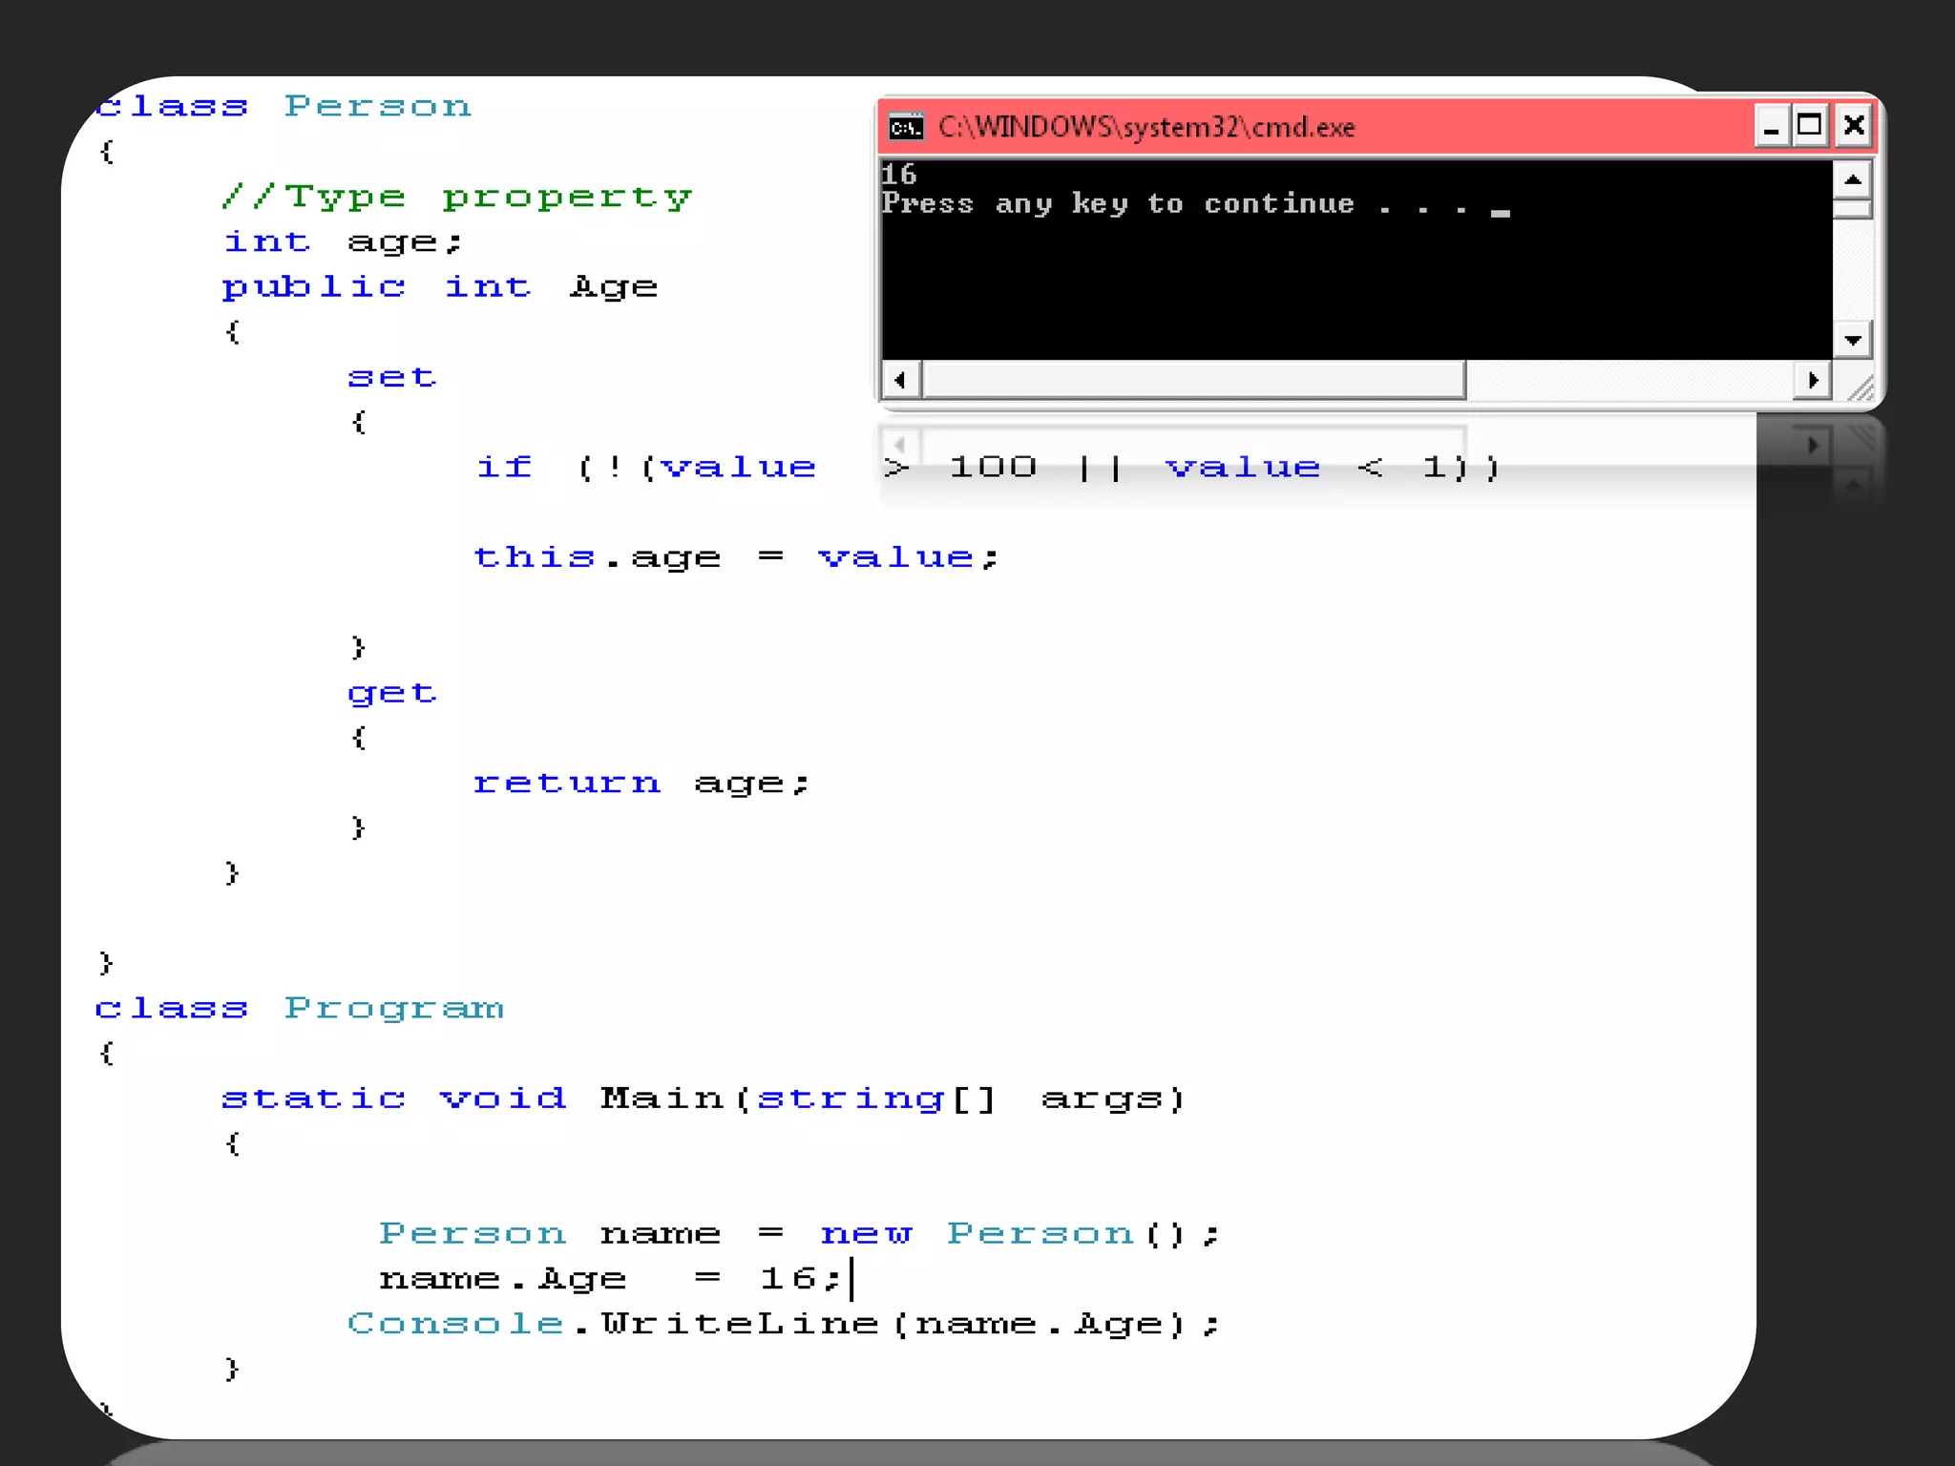Click the console's vertical scrollbar thumb

[1852, 209]
